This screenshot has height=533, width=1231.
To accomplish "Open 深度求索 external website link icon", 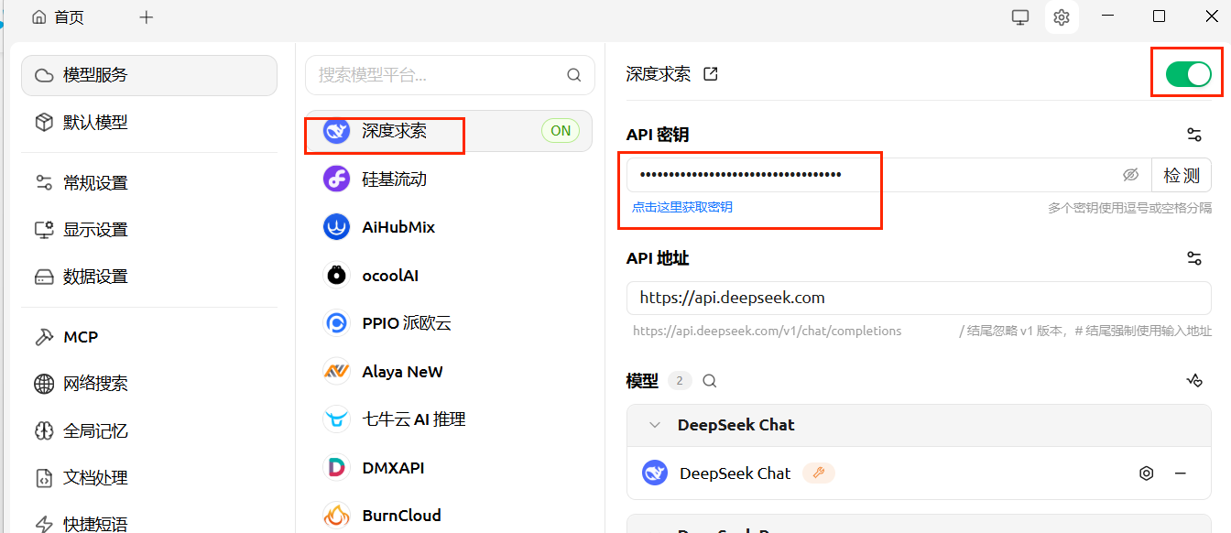I will 710,74.
